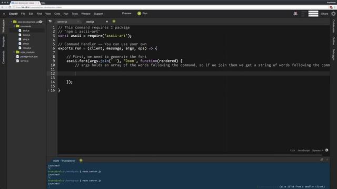The width and height of the screenshot is (337, 189).
Task: Click the server.js file icon in tree
Action: click(17, 61)
